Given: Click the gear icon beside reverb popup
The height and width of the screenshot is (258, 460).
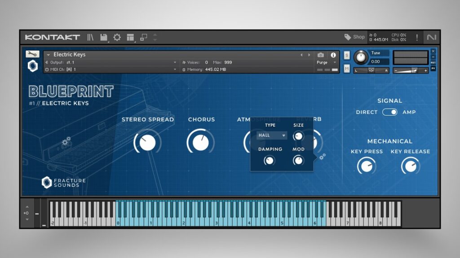Looking at the screenshot, I should click(322, 156).
